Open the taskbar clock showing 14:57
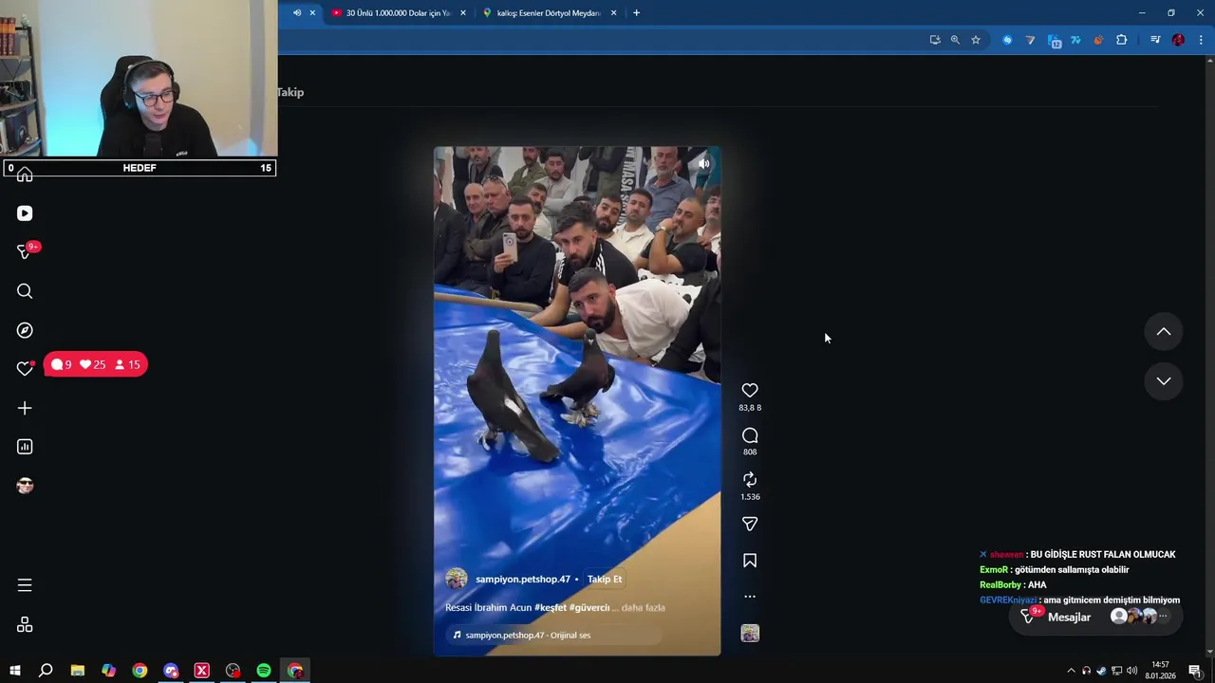 [x=1160, y=671]
